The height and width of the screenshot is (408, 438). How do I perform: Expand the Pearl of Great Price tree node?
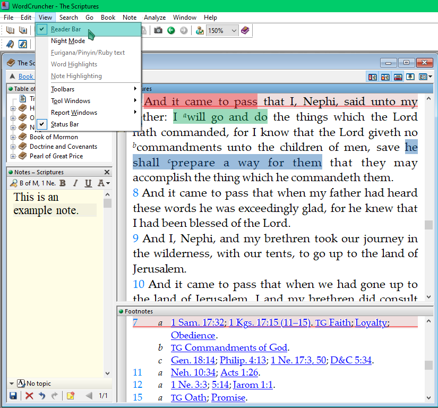pos(13,156)
